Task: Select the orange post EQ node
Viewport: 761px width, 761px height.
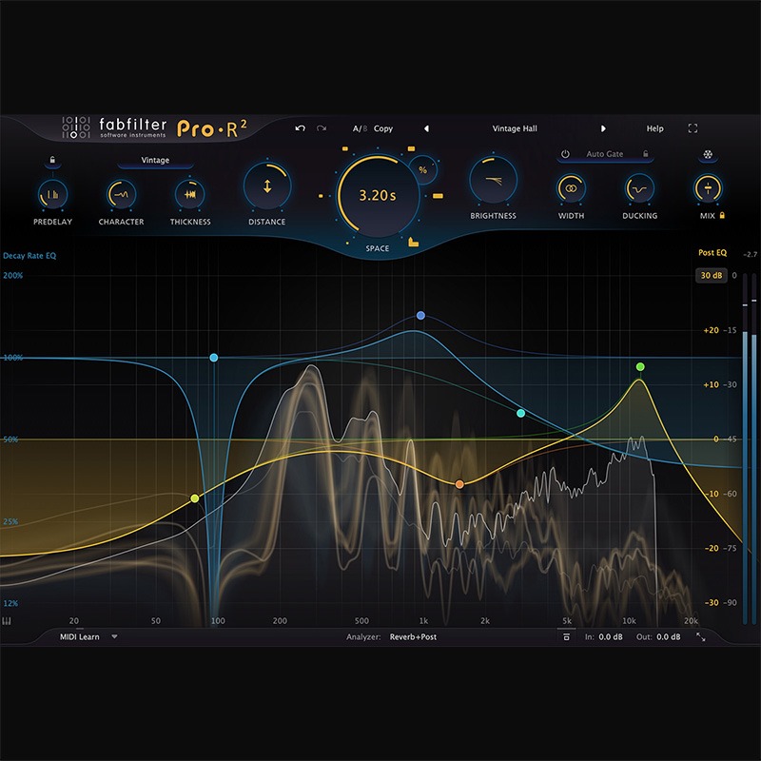Action: tap(459, 484)
